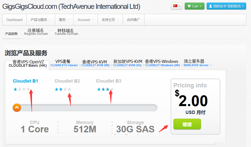This screenshot has height=147, width=251.
Task: Click the shopping cart icon
Action: click(189, 6)
